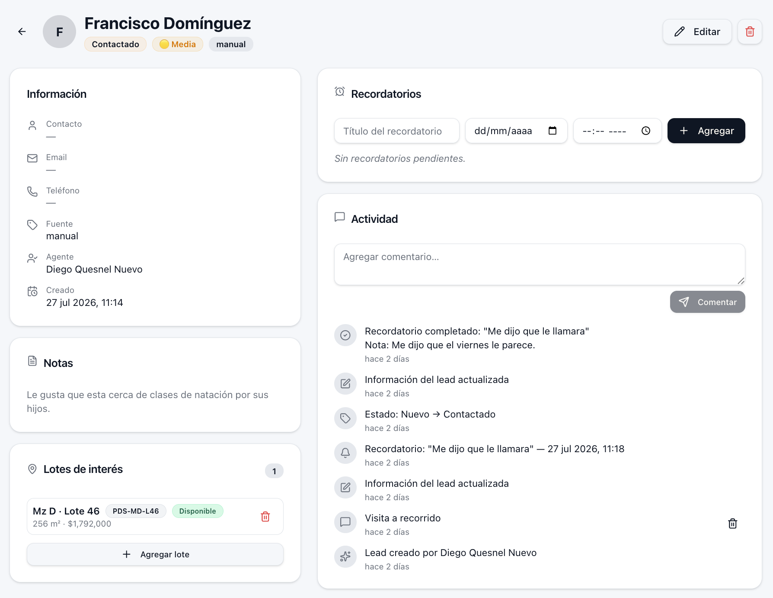Go back using the left arrow icon
This screenshot has width=773, height=598.
[x=22, y=32]
